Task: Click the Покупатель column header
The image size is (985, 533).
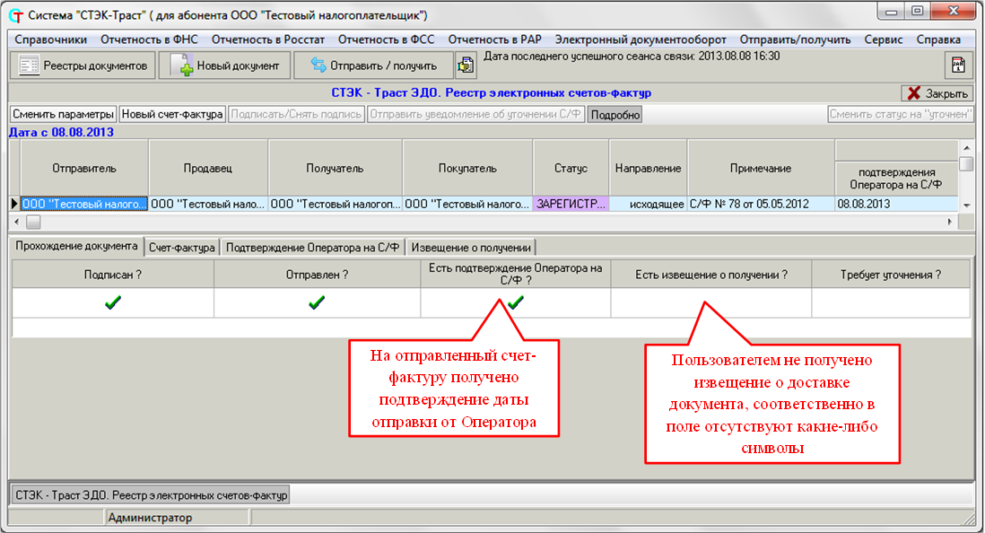Action: click(467, 169)
